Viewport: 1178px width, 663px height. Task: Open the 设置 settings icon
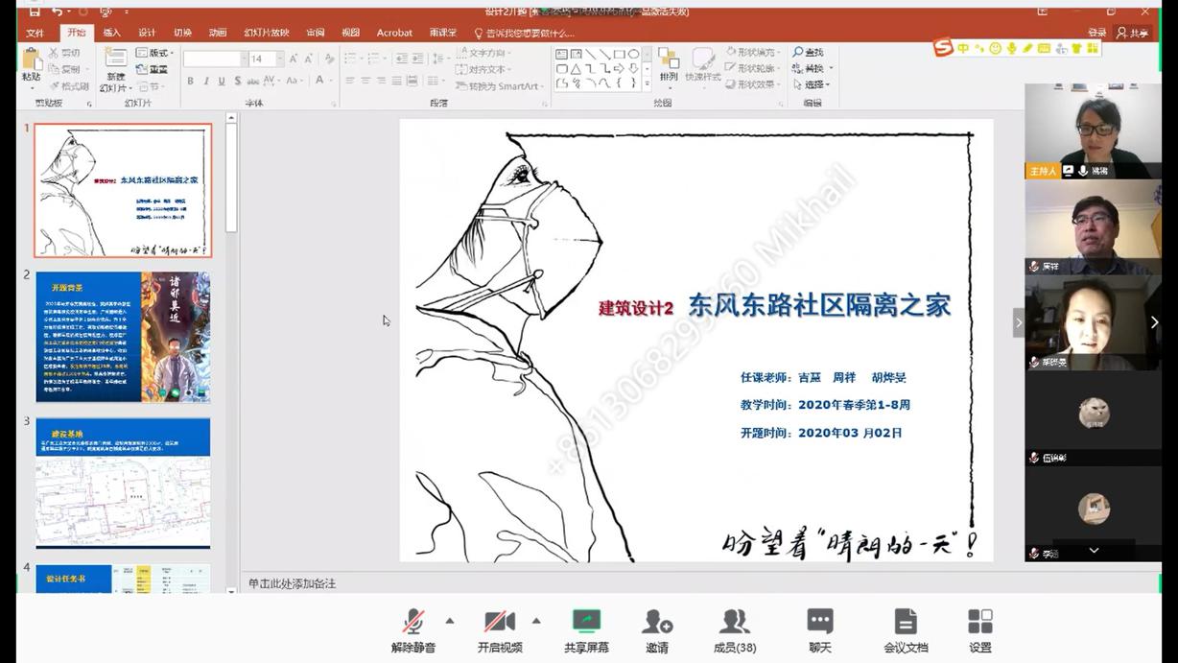(979, 622)
